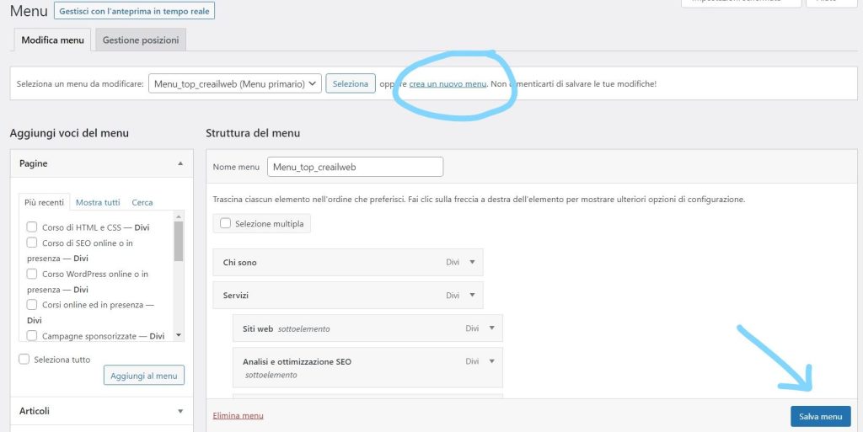Click the Nome menu input field

click(355, 167)
